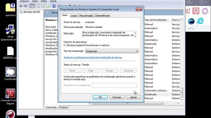
Task: Switch to the Logon tab
Action: (74, 15)
